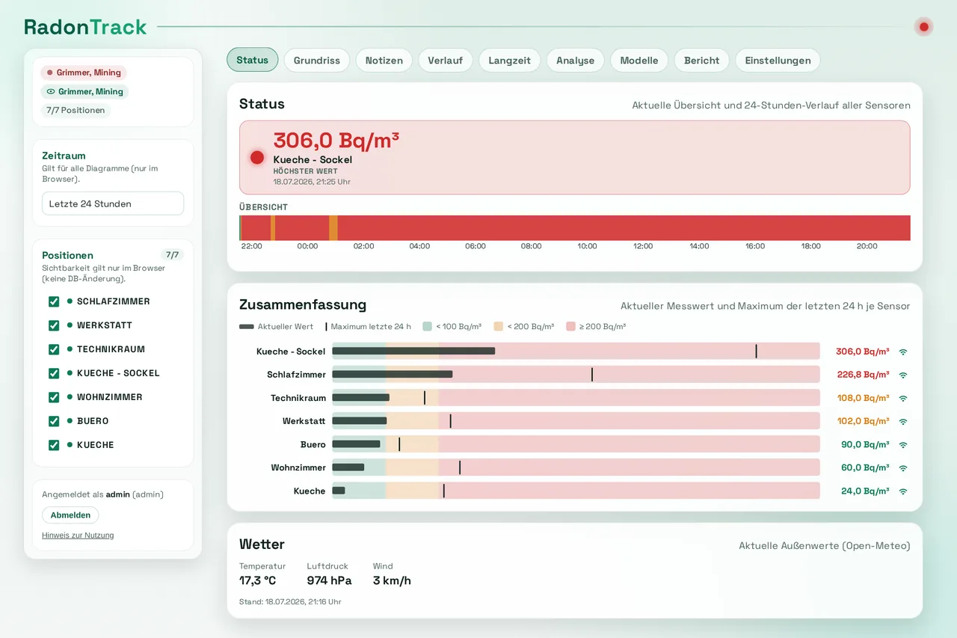957x638 pixels.
Task: Click the WiFi signal icon for Schlafzimmer
Action: point(903,375)
